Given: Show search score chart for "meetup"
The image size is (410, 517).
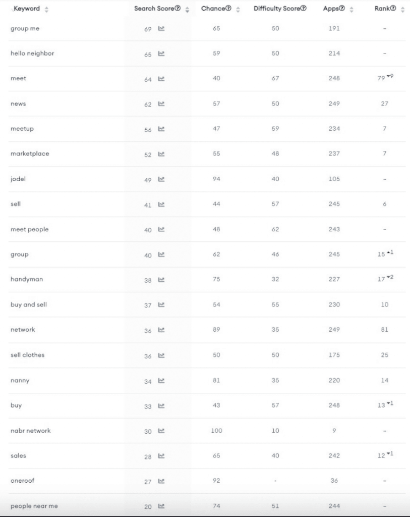Looking at the screenshot, I should 161,129.
